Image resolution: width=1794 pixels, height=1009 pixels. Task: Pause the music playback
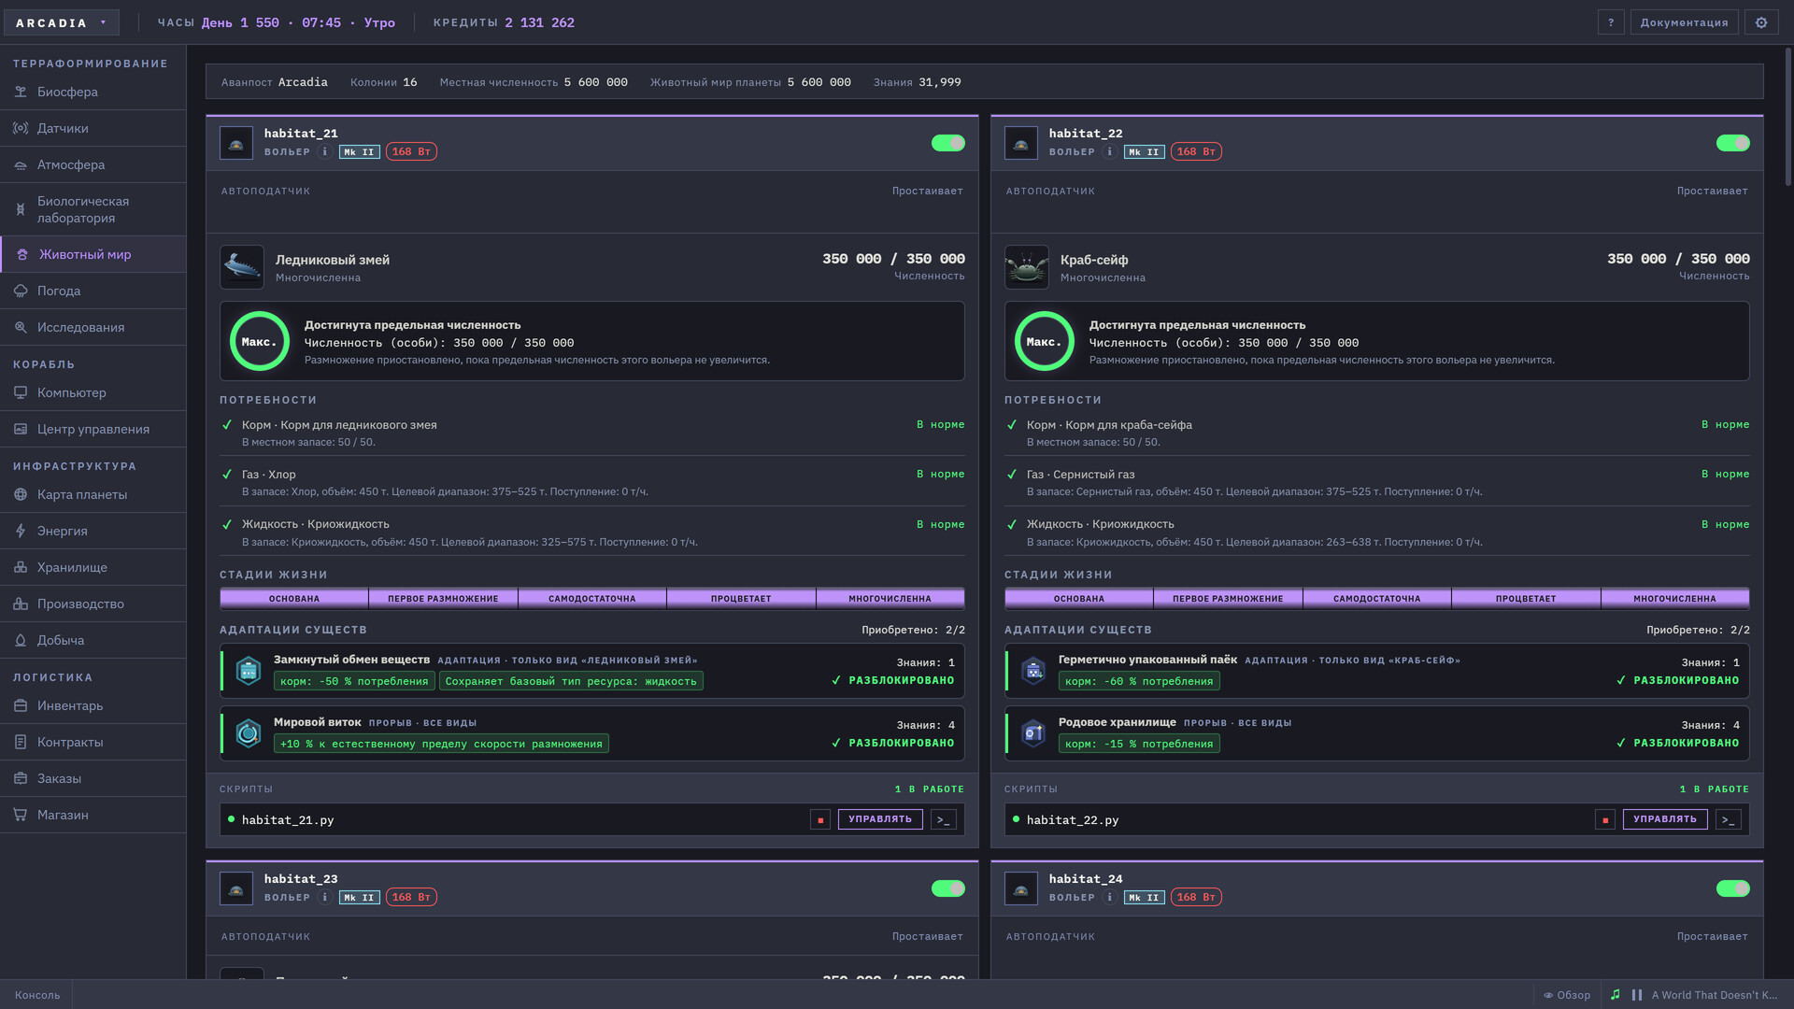click(1637, 995)
